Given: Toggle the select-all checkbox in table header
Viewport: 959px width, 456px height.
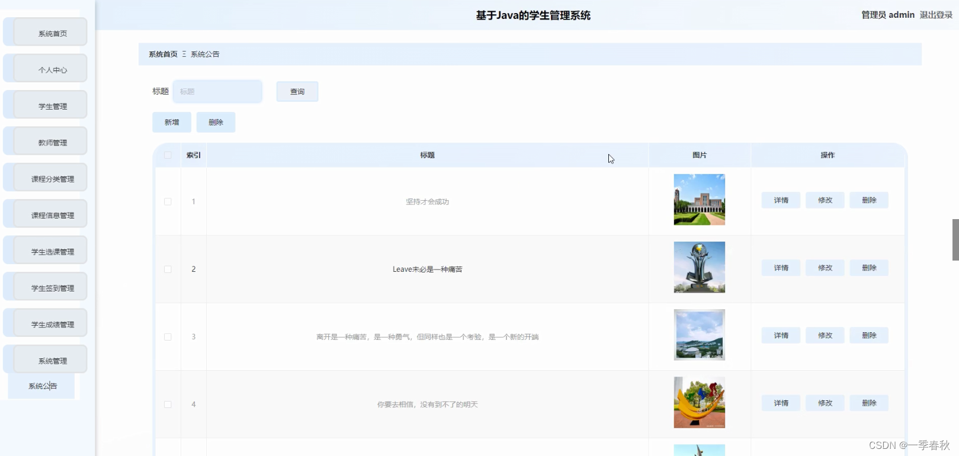Looking at the screenshot, I should click(168, 155).
